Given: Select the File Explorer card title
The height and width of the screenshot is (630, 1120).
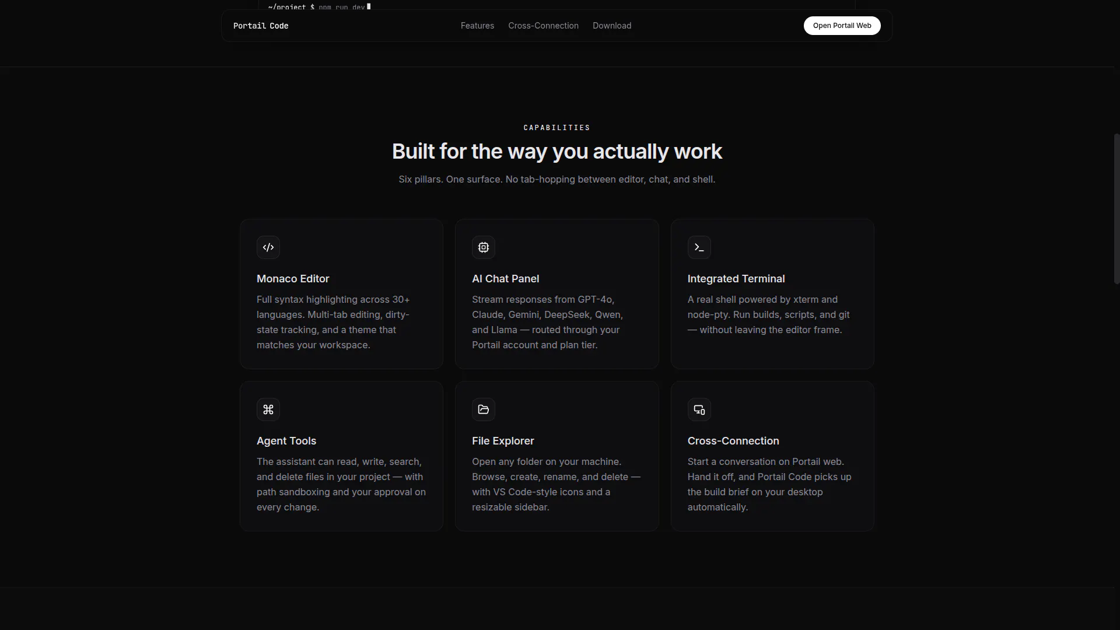Looking at the screenshot, I should 503,441.
